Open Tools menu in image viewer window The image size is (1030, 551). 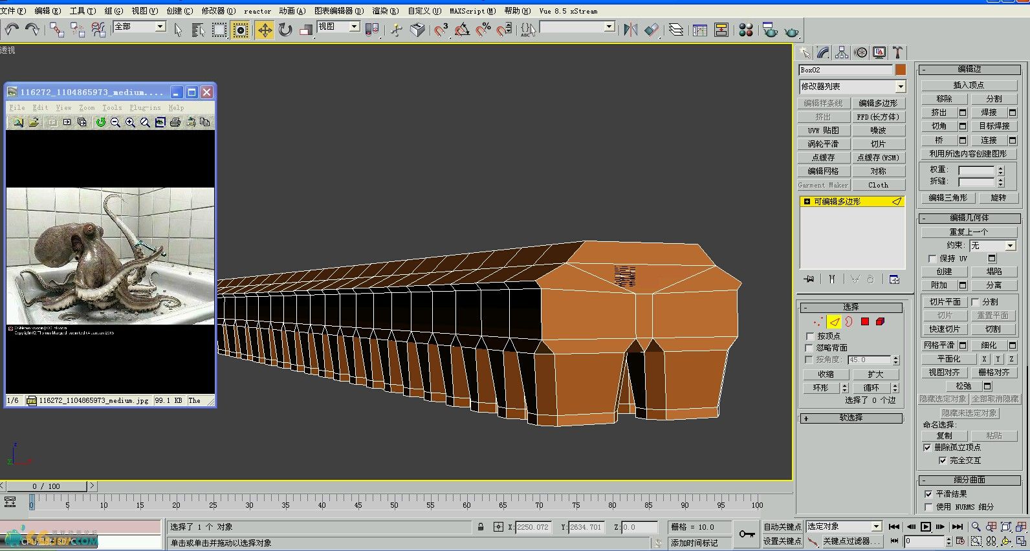(112, 107)
